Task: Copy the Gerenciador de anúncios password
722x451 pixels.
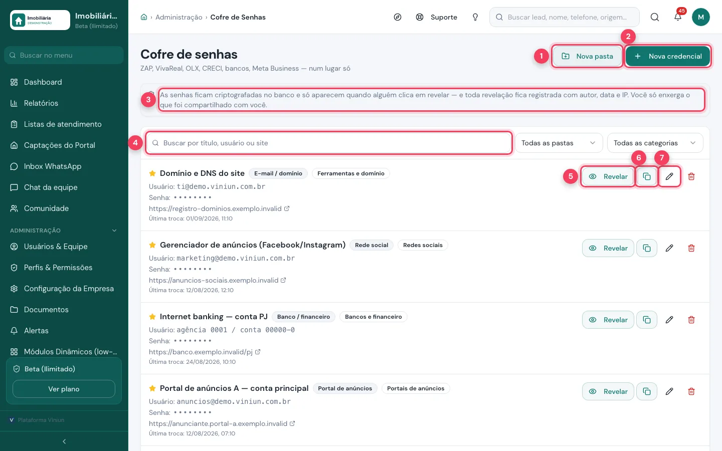Action: click(x=647, y=248)
